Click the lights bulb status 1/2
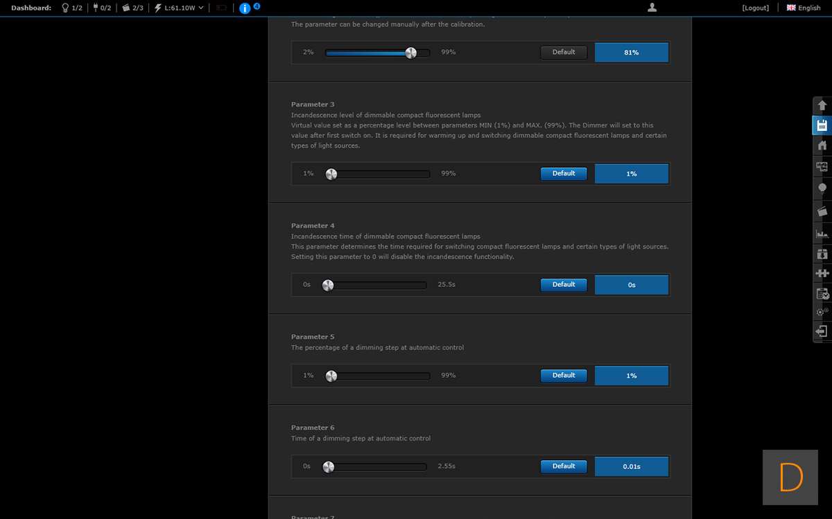The height and width of the screenshot is (519, 832). point(72,8)
